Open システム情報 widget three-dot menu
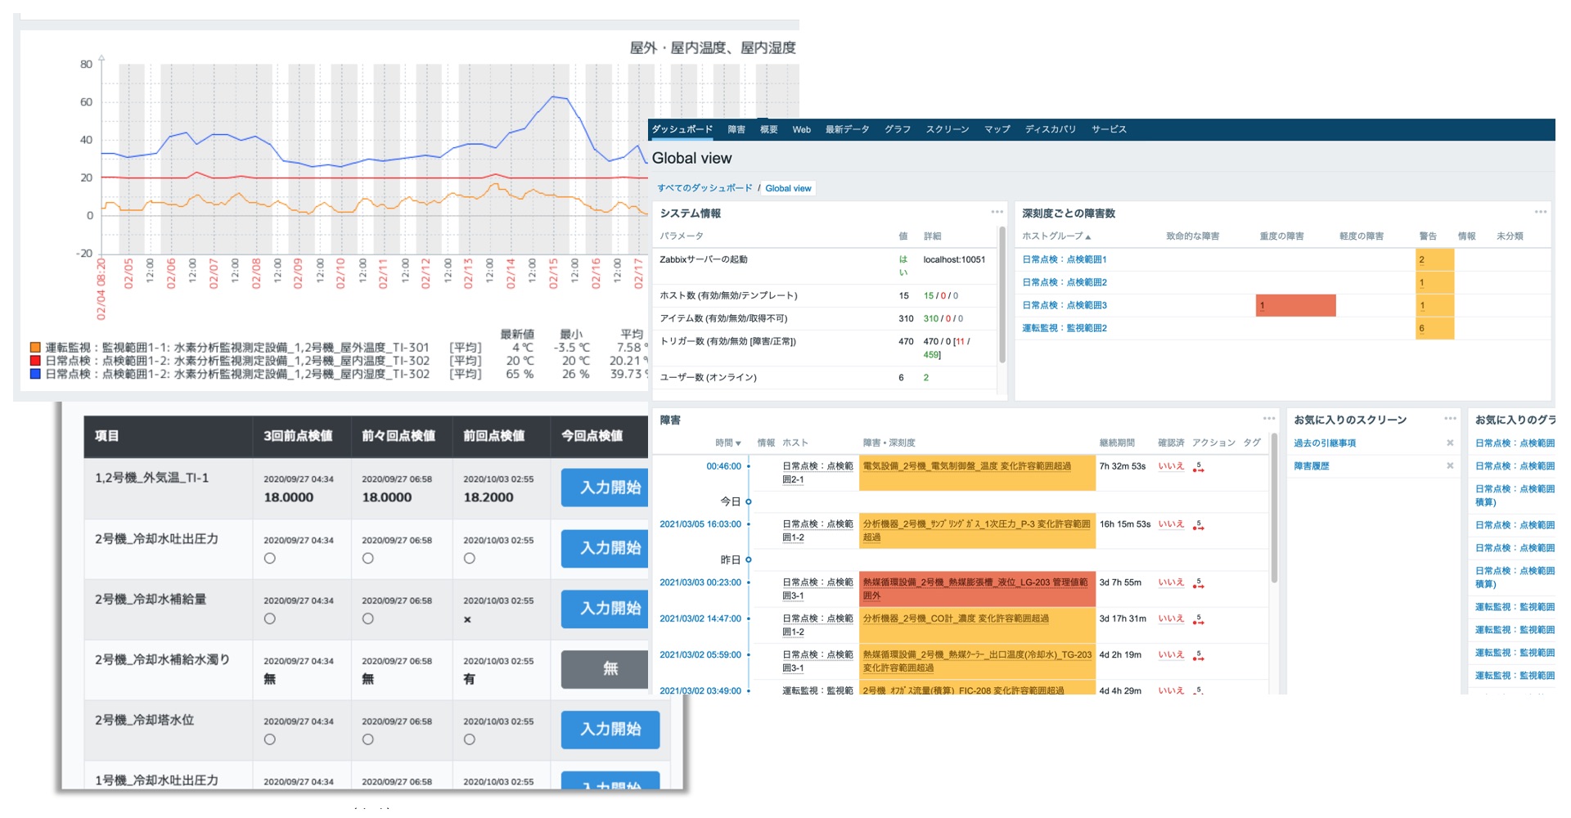Image resolution: width=1571 pixels, height=818 pixels. point(997,212)
